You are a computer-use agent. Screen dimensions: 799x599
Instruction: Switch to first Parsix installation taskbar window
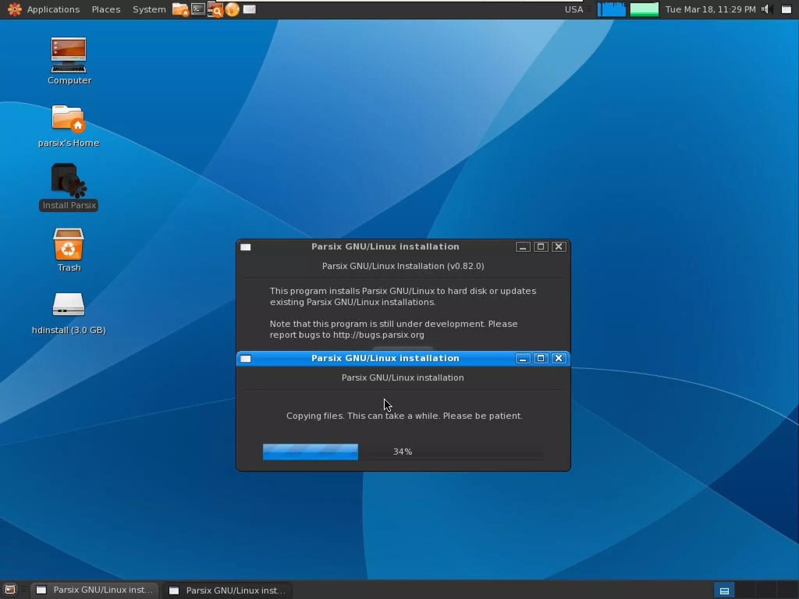pyautogui.click(x=95, y=590)
